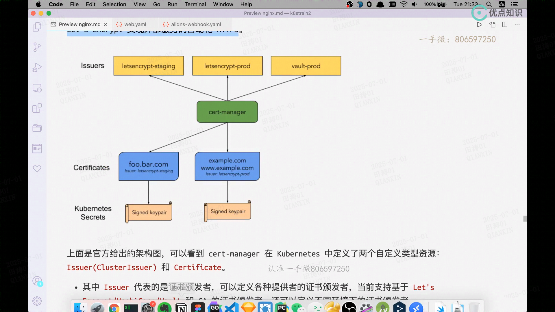Open the Terminal menu
Image resolution: width=555 pixels, height=312 pixels.
pos(195,4)
